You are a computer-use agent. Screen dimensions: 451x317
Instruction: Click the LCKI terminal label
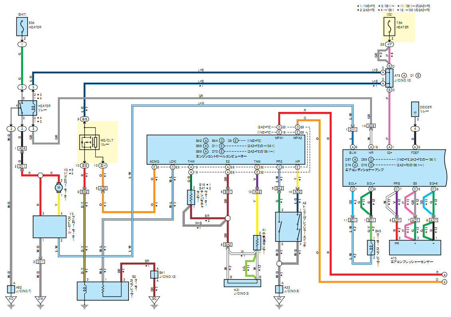click(172, 161)
